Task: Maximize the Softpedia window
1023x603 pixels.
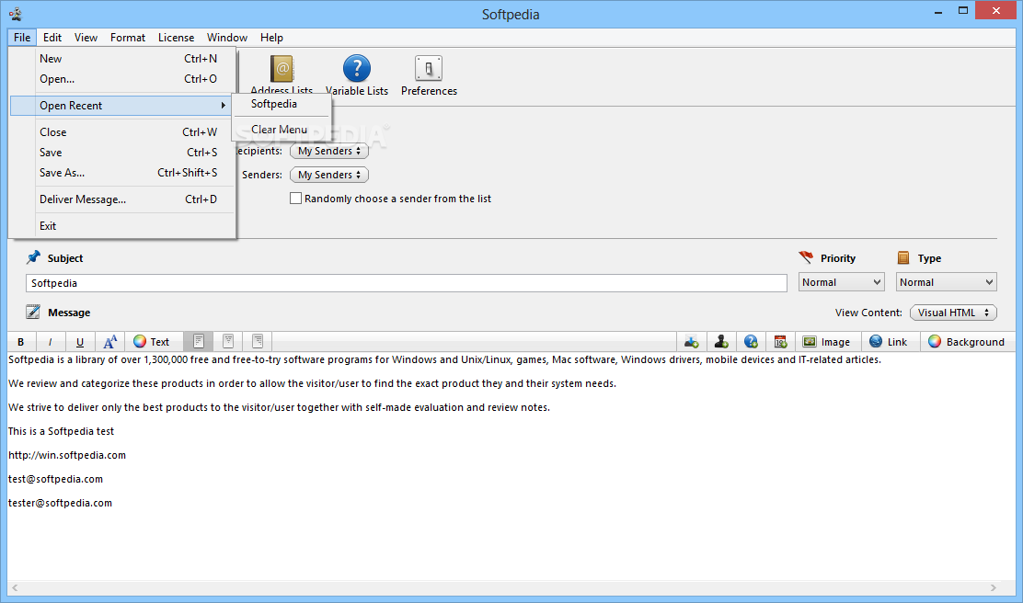Action: pos(963,11)
